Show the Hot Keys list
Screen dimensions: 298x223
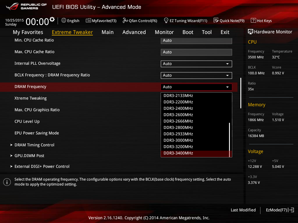tap(261, 21)
